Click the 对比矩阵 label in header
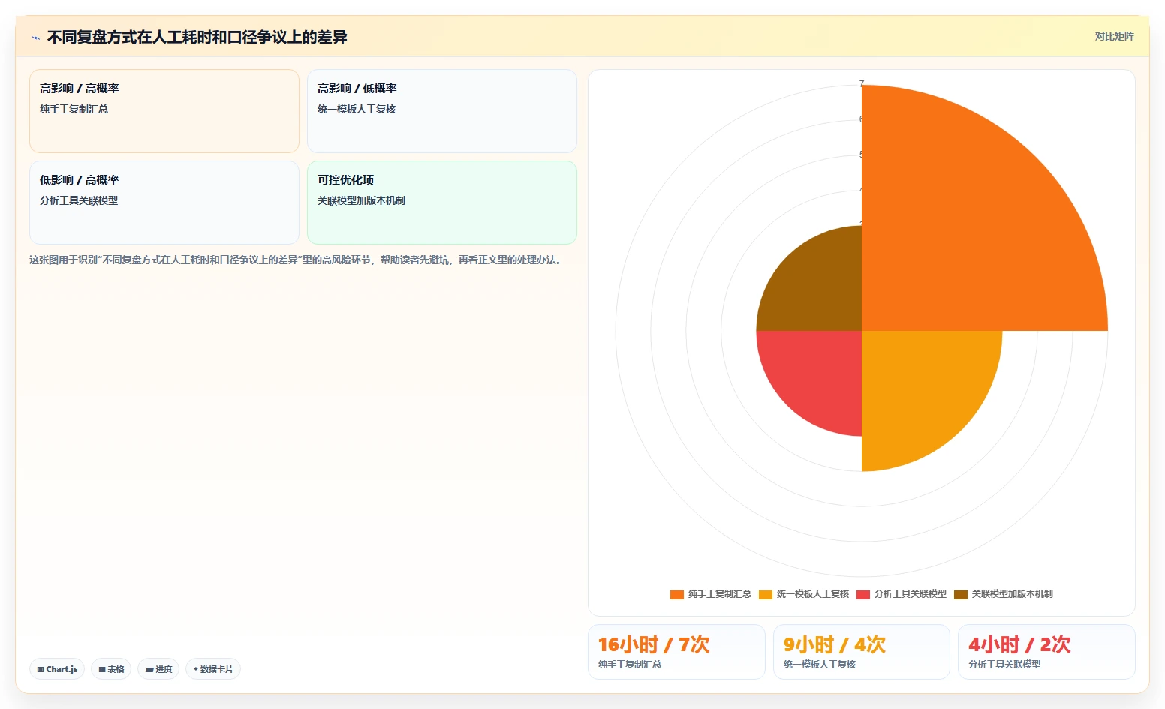The image size is (1165, 709). [1114, 36]
